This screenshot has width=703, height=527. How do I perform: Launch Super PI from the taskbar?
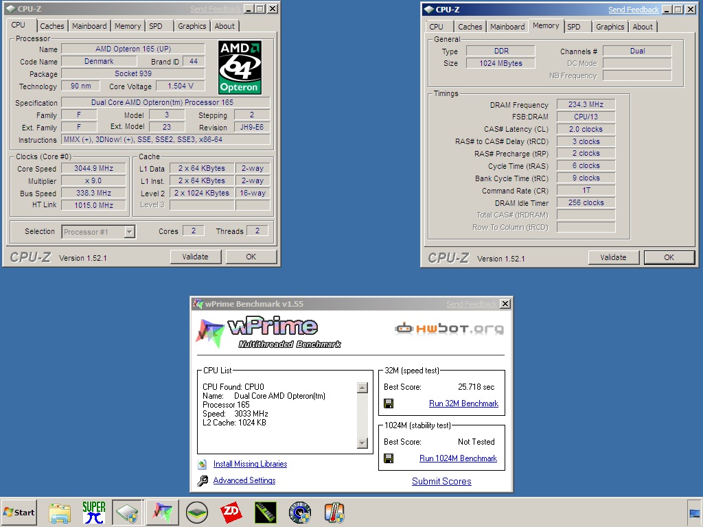tap(93, 512)
